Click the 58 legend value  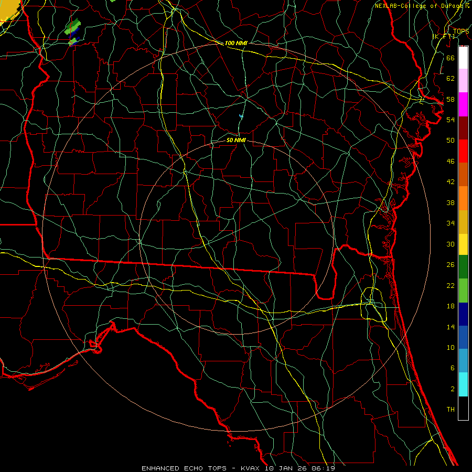click(450, 99)
